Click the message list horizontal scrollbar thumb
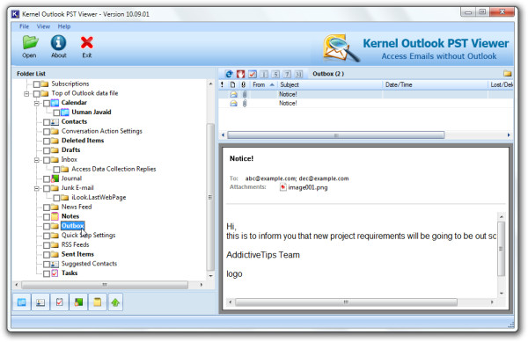The width and height of the screenshot is (528, 342). pos(336,135)
